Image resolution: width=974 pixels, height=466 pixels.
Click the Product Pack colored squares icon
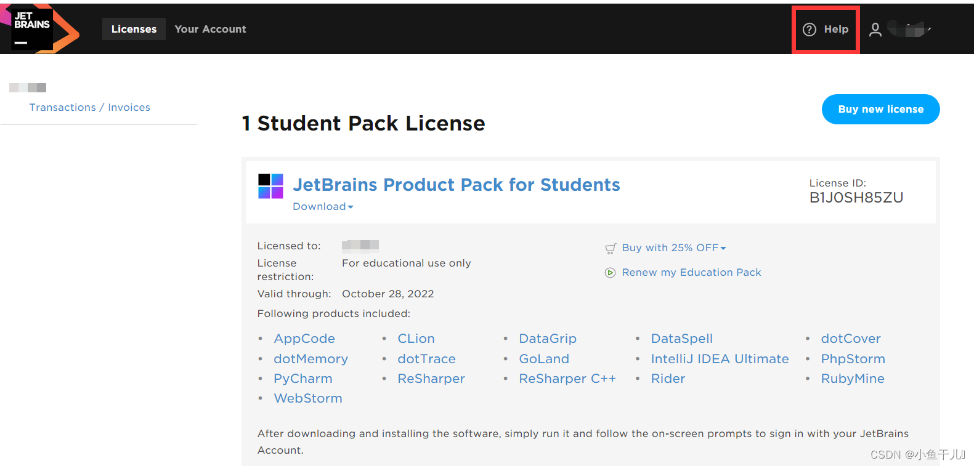pos(270,186)
